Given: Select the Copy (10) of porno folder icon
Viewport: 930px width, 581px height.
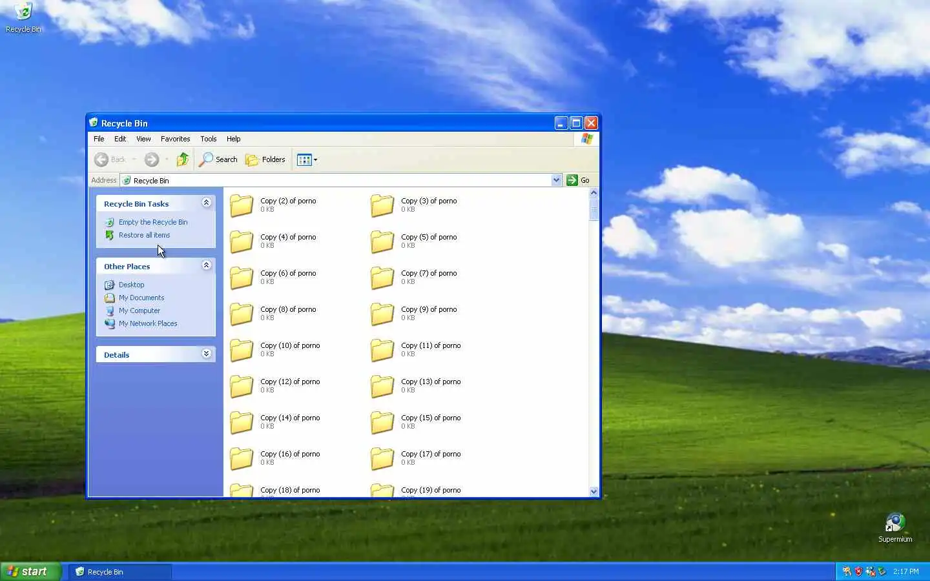Looking at the screenshot, I should (242, 350).
